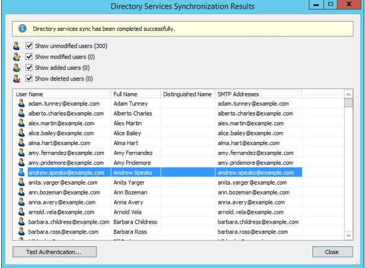The height and width of the screenshot is (268, 365).
Task: Click the user icon for alice.bailey@example.com
Action: [x=22, y=133]
